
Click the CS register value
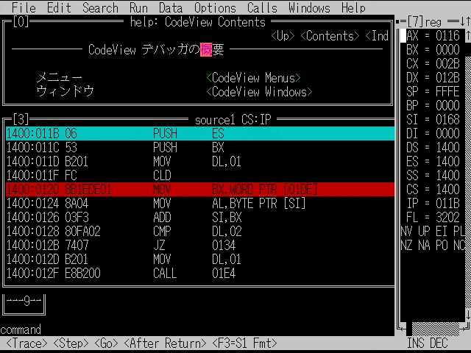pyautogui.click(x=447, y=189)
